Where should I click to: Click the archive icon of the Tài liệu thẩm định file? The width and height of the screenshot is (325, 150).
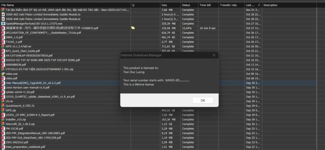pyautogui.click(x=3, y=10)
